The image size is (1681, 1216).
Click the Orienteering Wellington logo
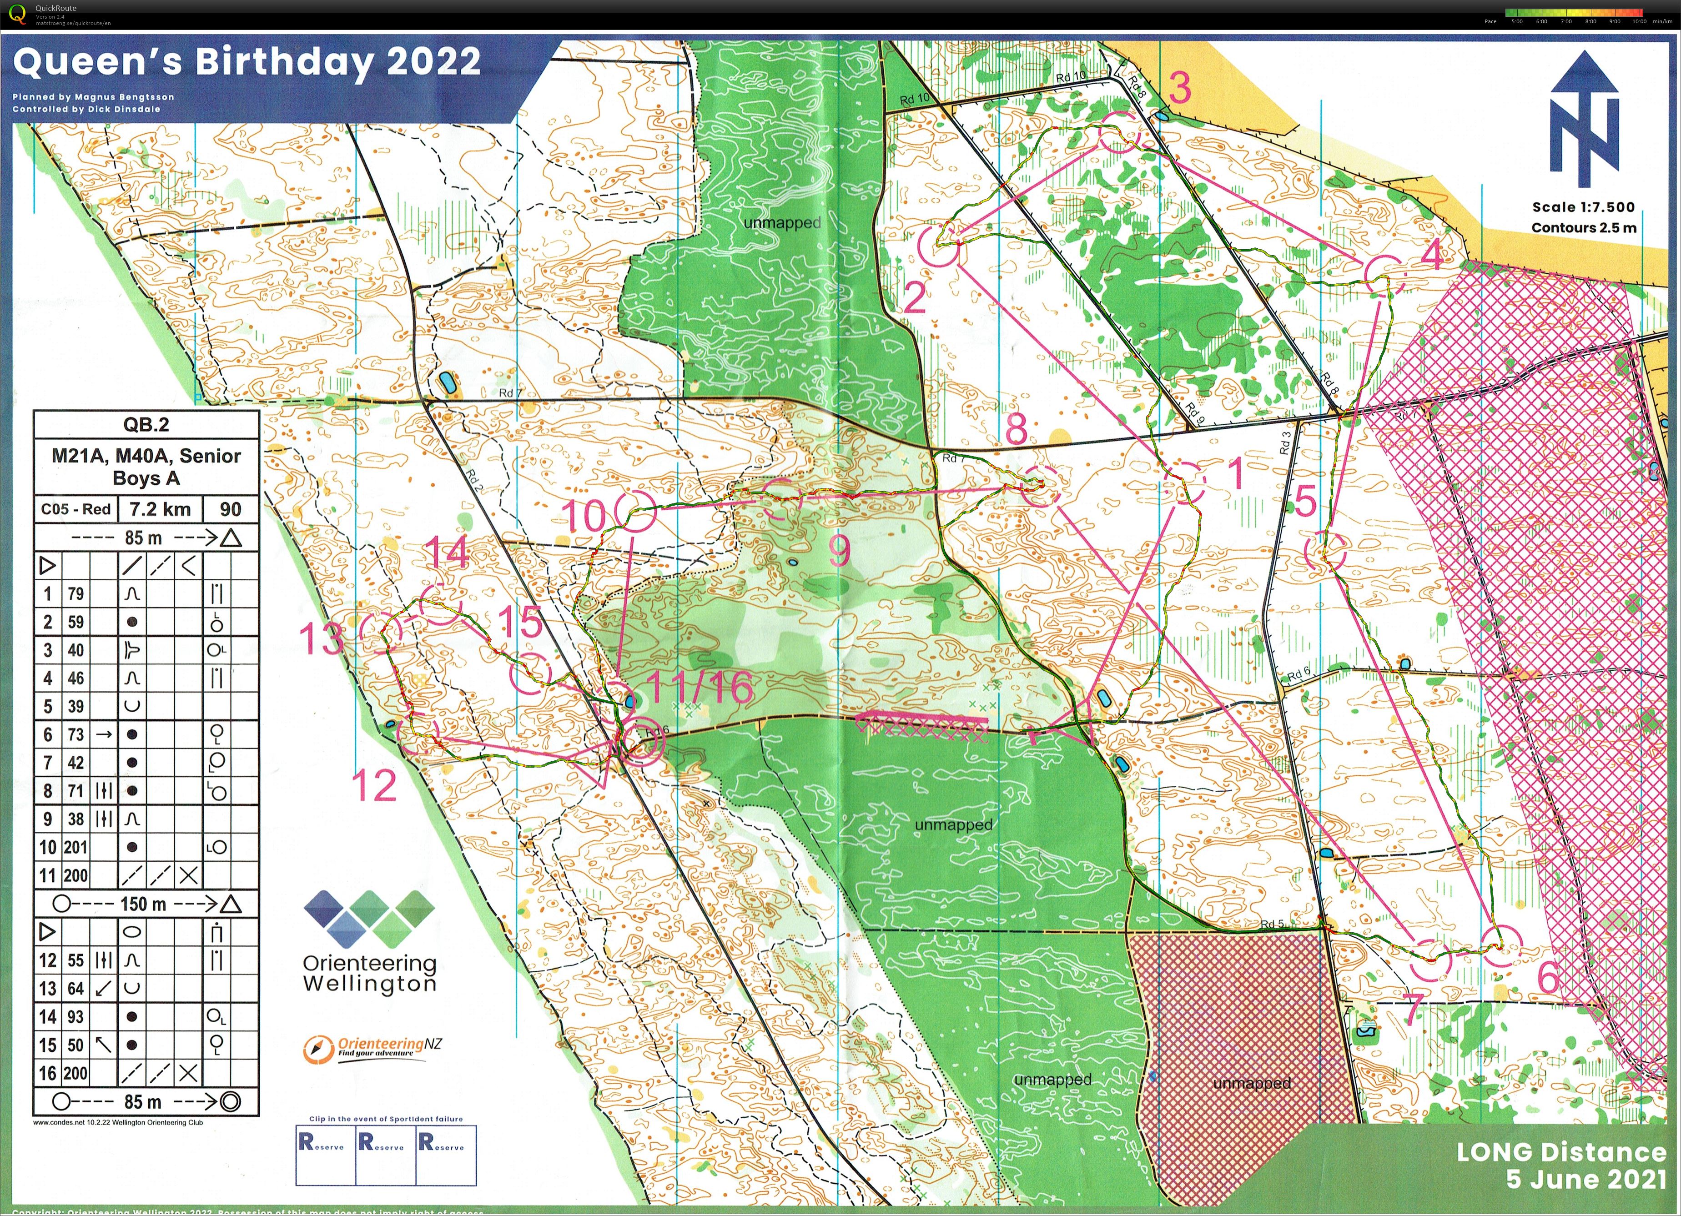coord(369,943)
